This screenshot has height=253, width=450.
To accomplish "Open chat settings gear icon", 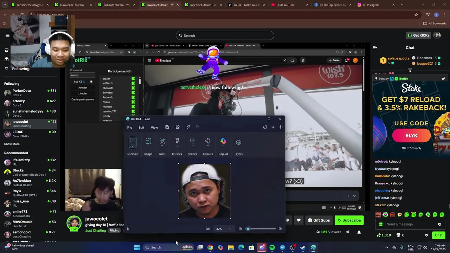I will [x=426, y=235].
